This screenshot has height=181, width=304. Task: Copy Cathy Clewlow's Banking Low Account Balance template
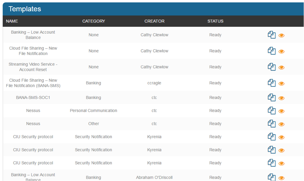point(272,35)
